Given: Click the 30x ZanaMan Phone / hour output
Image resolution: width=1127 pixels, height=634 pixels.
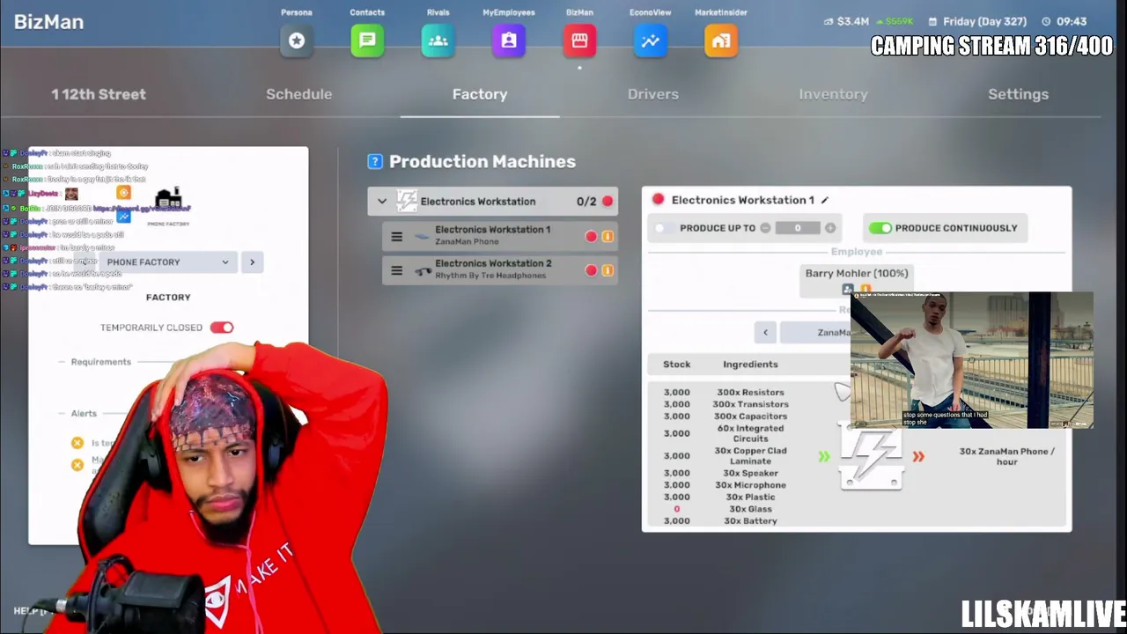Looking at the screenshot, I should point(1006,456).
